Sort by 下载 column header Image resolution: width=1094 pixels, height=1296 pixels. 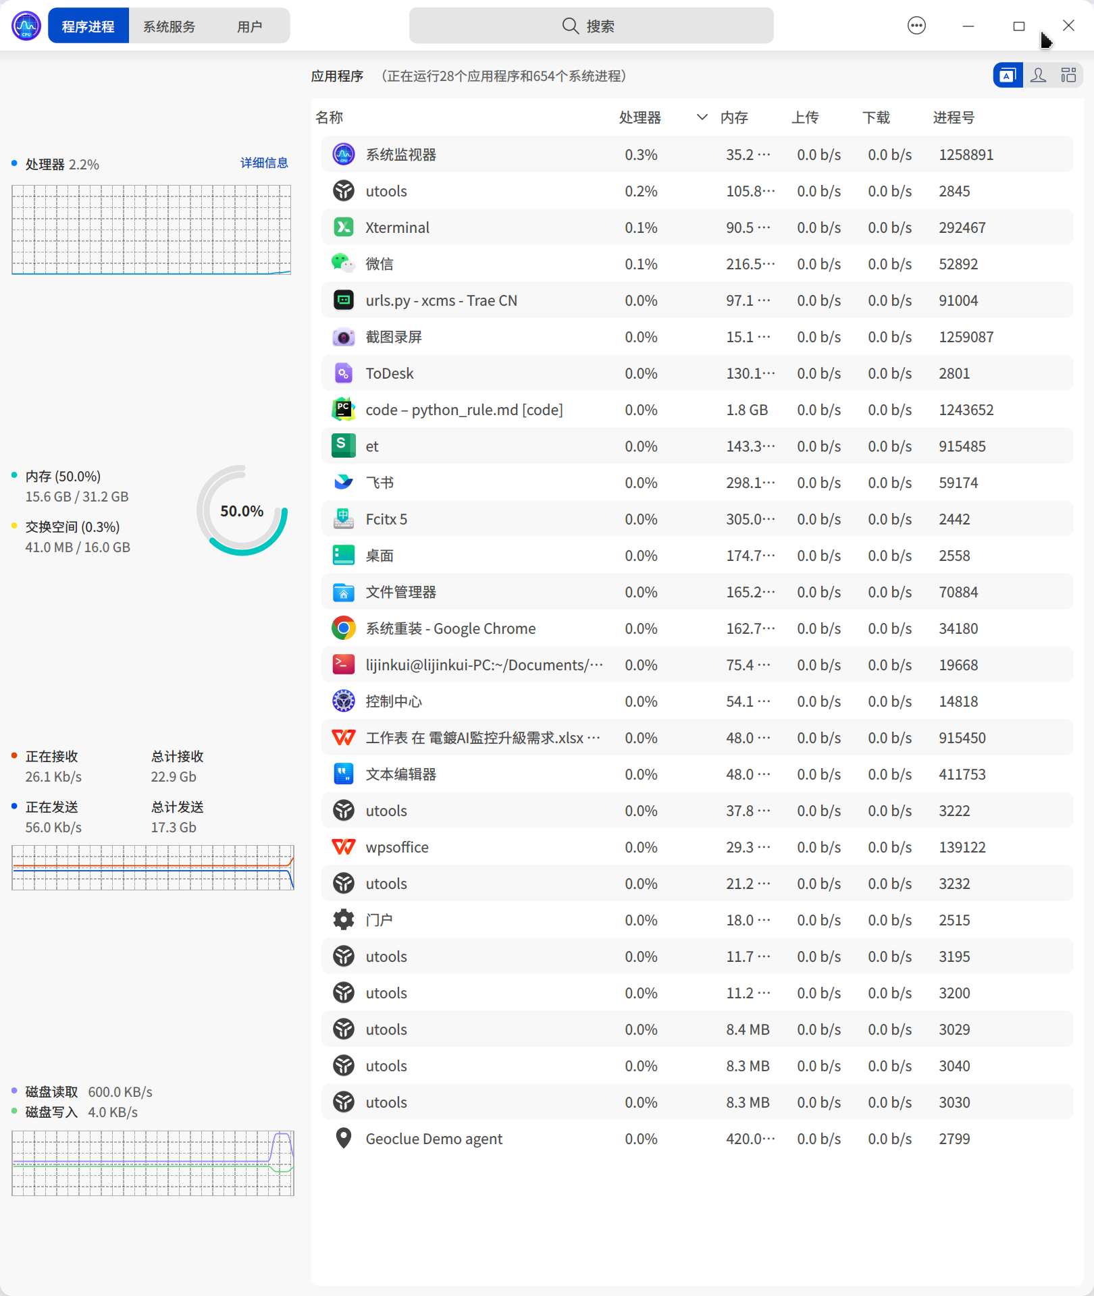(876, 117)
